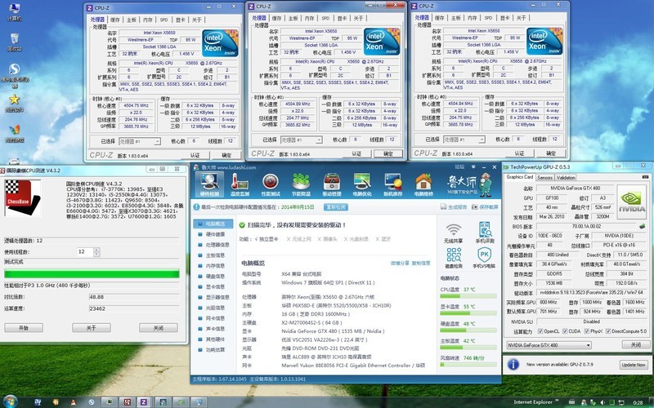This screenshot has height=408, width=654.
Task: Click the 显卡温度 temperature bar
Action: tap(468, 313)
